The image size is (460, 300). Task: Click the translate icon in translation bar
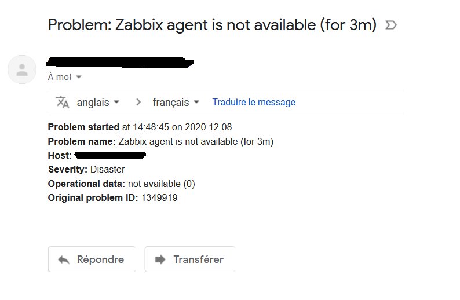[63, 103]
